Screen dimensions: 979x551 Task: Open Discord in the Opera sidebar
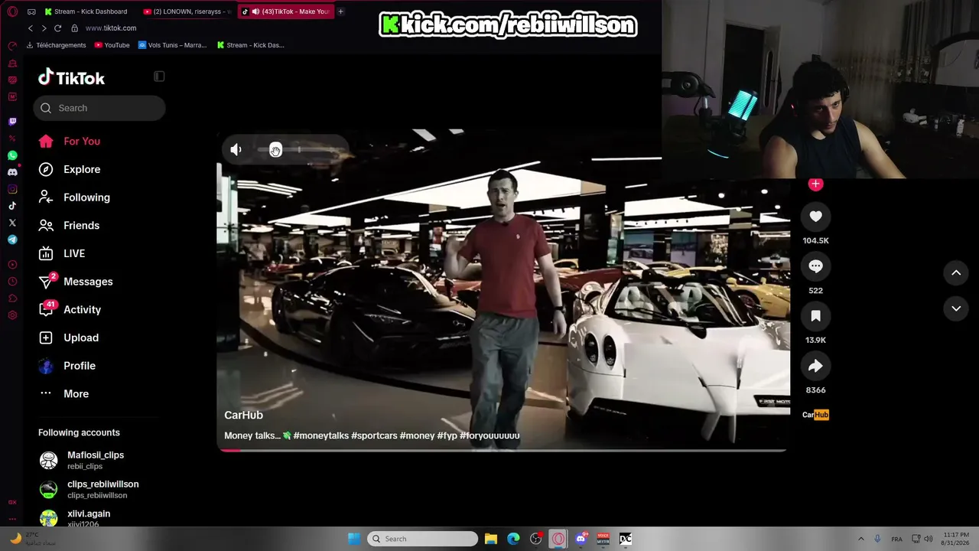[12, 172]
